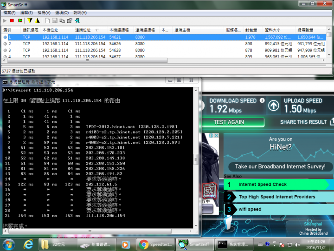Viewport: 334px width, 251px height.
Task: Click the yellow capture filter funnel icon
Action: click(x=30, y=20)
